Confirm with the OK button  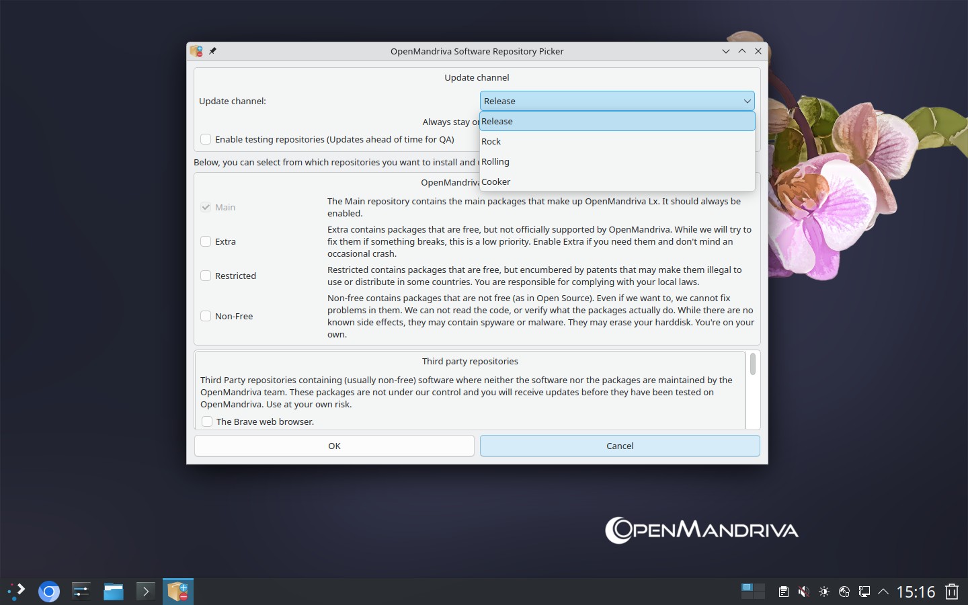pyautogui.click(x=334, y=446)
